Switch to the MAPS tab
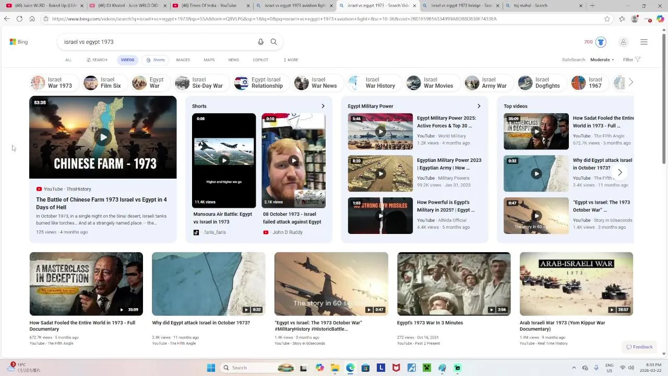The image size is (668, 376). pos(209,60)
